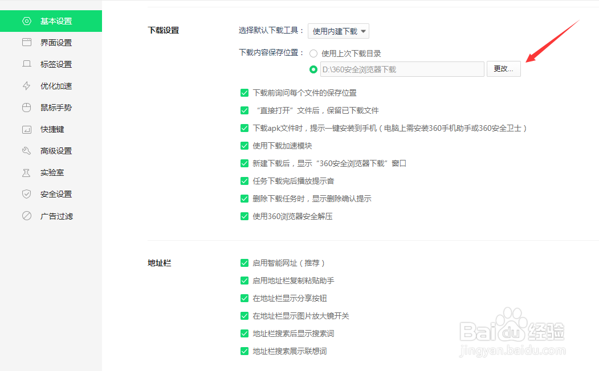Image resolution: width=599 pixels, height=371 pixels.
Task: Click the 优化加速 lightning icon
Action: pyautogui.click(x=27, y=86)
